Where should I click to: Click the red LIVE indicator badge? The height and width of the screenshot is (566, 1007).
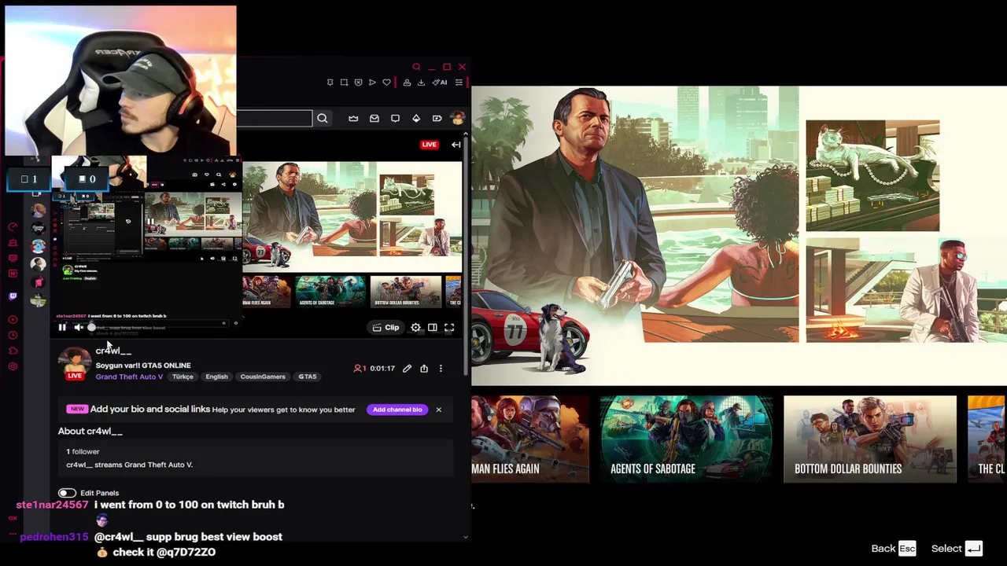pyautogui.click(x=429, y=145)
